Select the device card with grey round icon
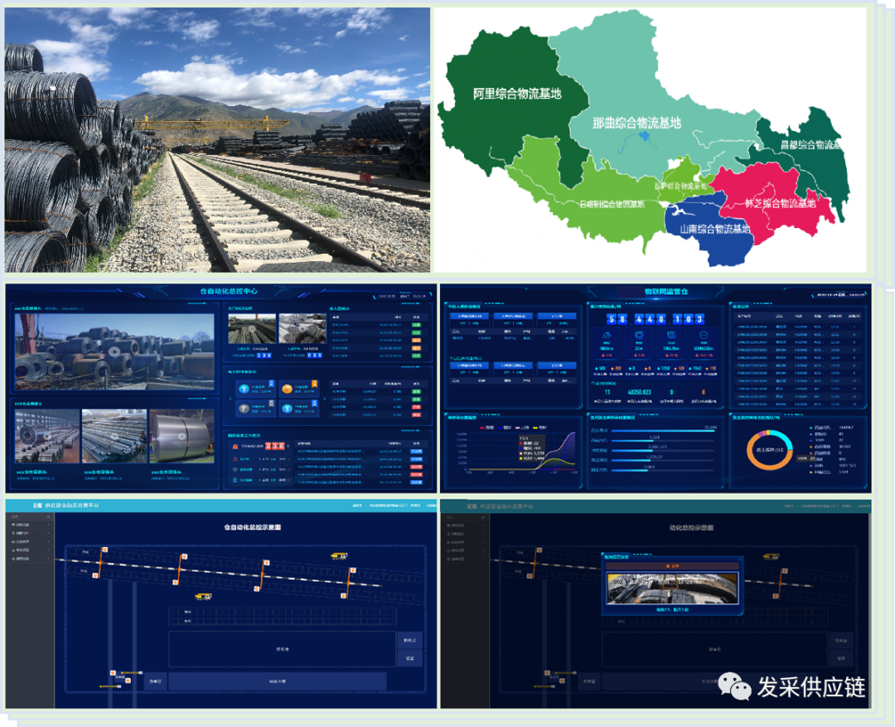This screenshot has width=895, height=727. pos(256,409)
